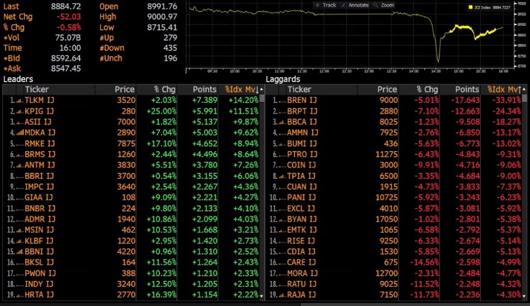
Task: Select the Laggards Points column header
Action: tap(467, 89)
